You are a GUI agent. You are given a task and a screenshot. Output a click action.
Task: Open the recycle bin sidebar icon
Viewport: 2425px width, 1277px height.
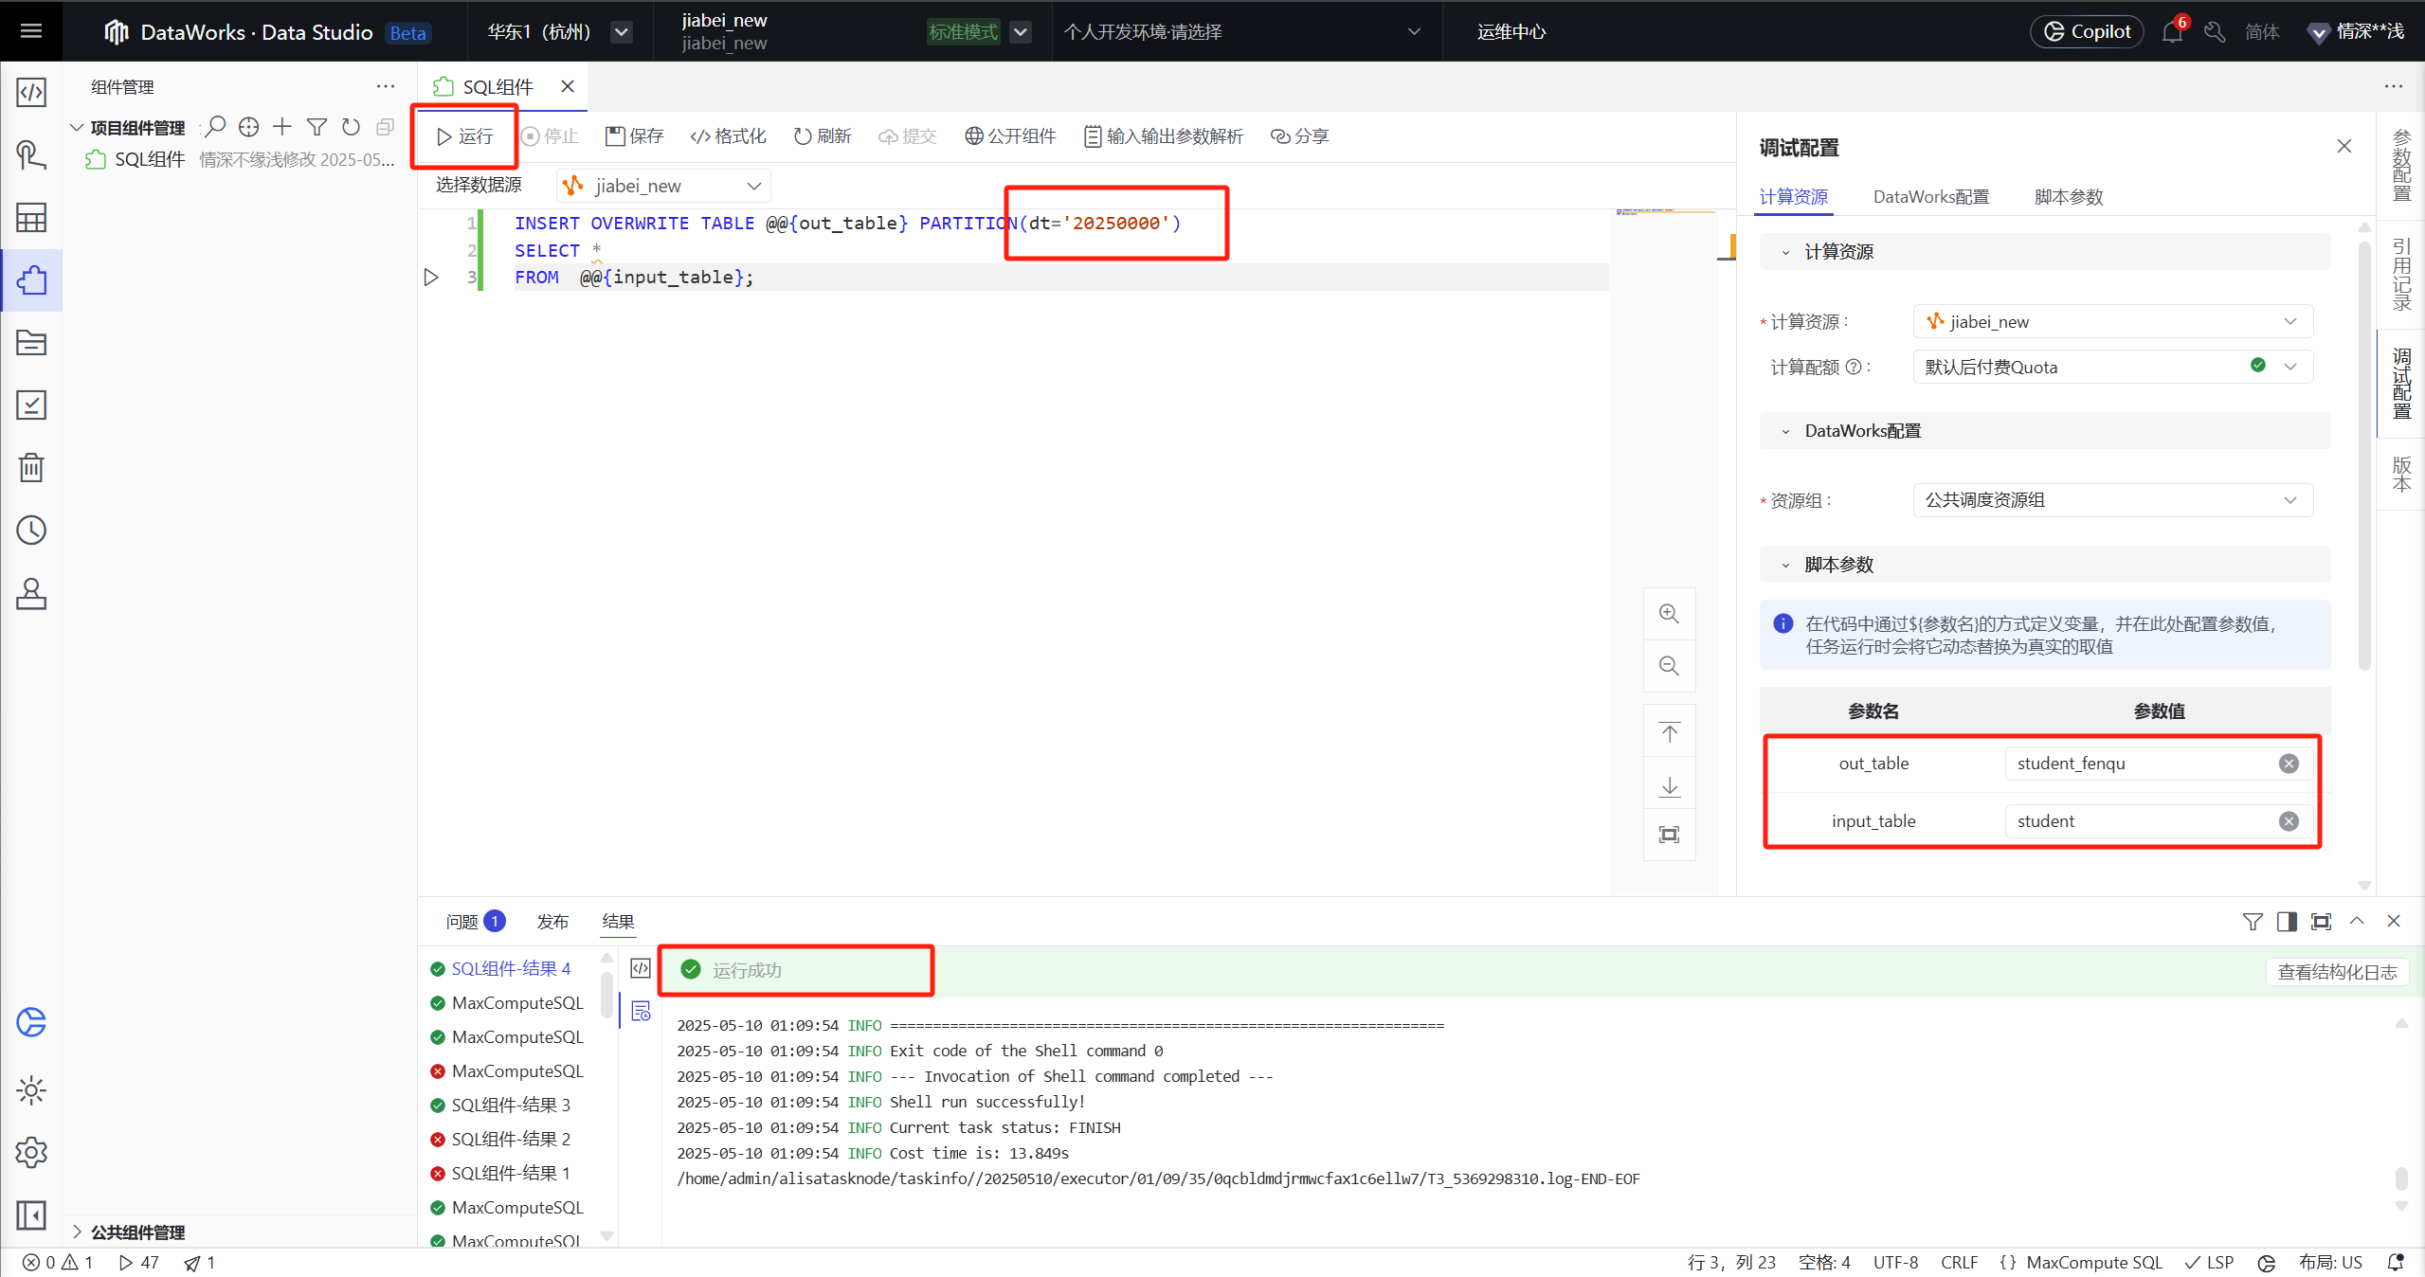pyautogui.click(x=31, y=467)
